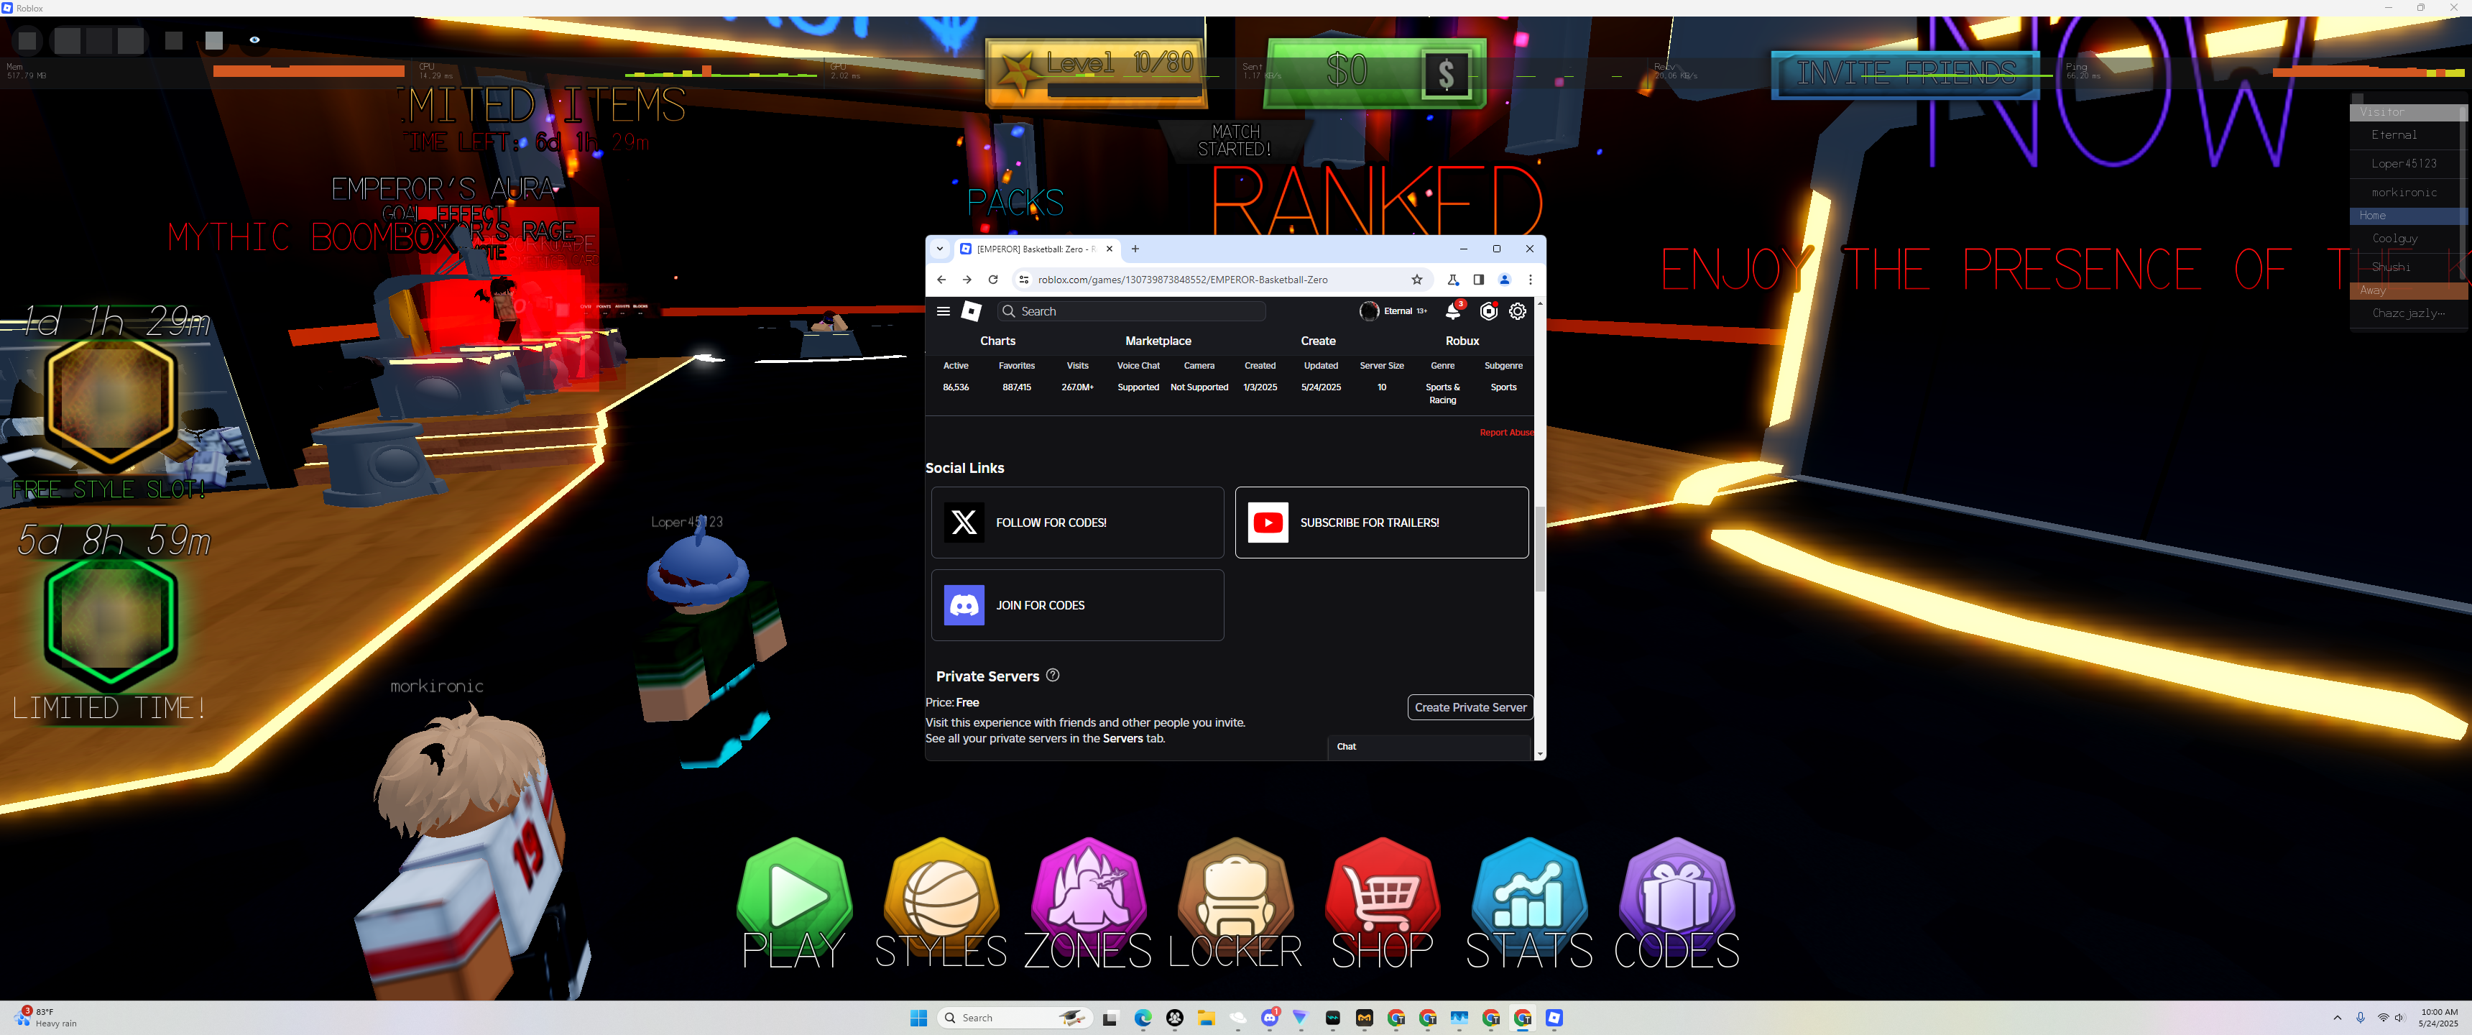Open the Charts tab
This screenshot has height=1035, width=2472.
pyautogui.click(x=997, y=341)
